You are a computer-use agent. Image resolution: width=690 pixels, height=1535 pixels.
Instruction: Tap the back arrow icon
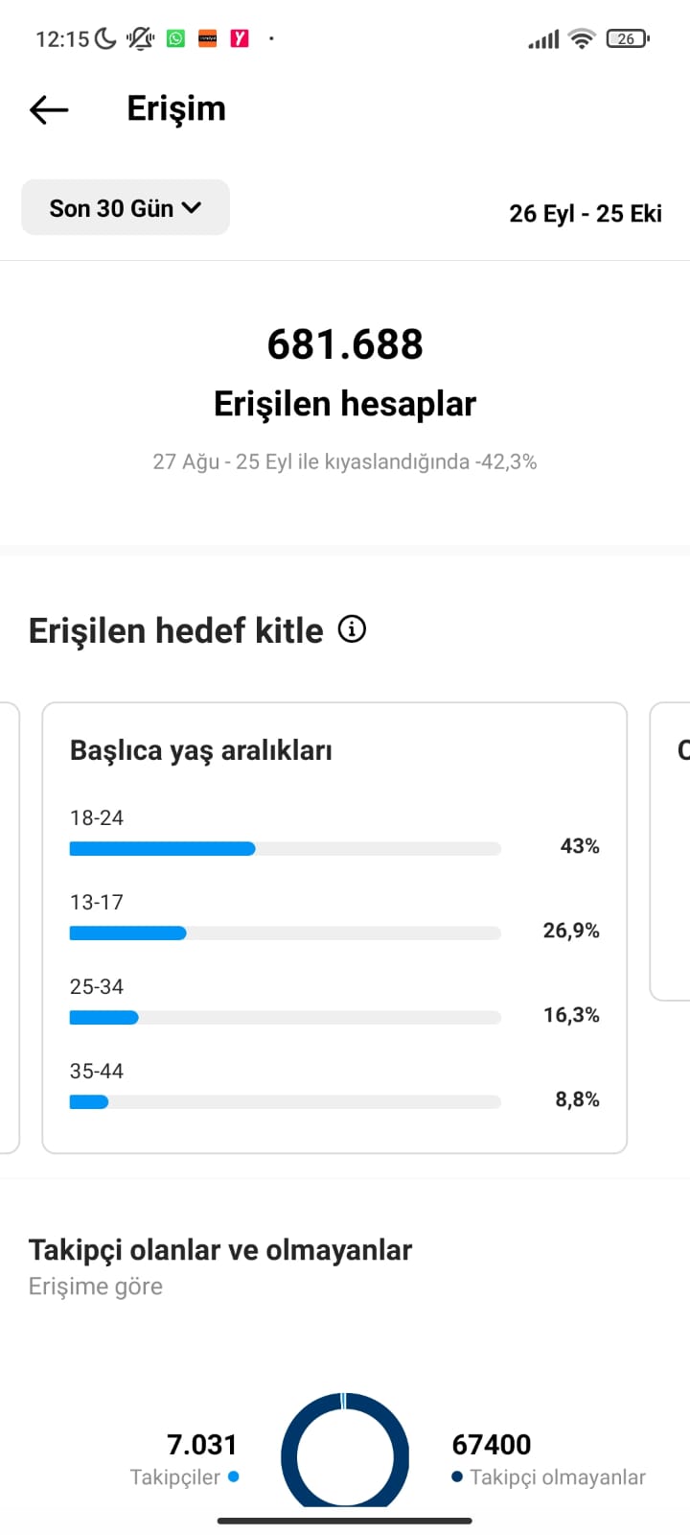pyautogui.click(x=49, y=110)
